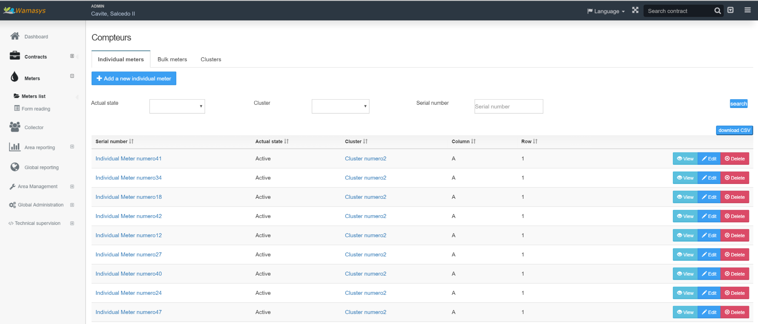Screen dimensions: 758x324
Task: Click download CSV button
Action: click(x=734, y=130)
